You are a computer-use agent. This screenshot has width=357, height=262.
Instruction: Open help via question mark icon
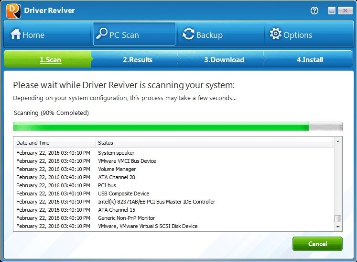coord(314,11)
